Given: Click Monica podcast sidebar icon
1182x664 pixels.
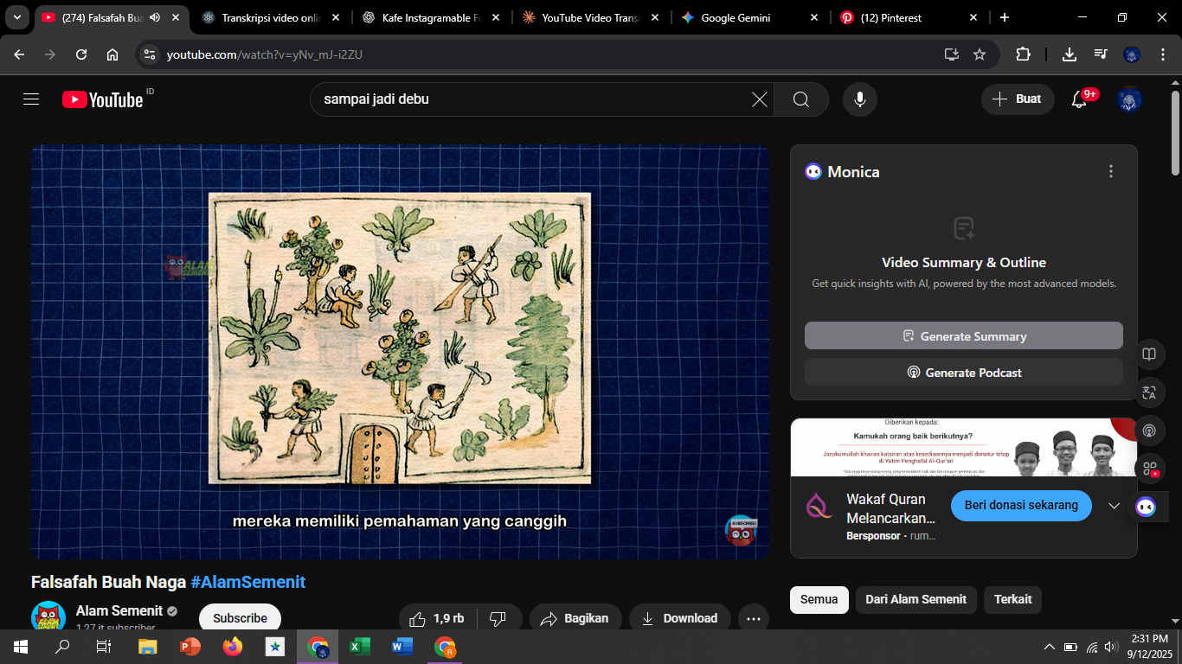Looking at the screenshot, I should click(x=1149, y=431).
